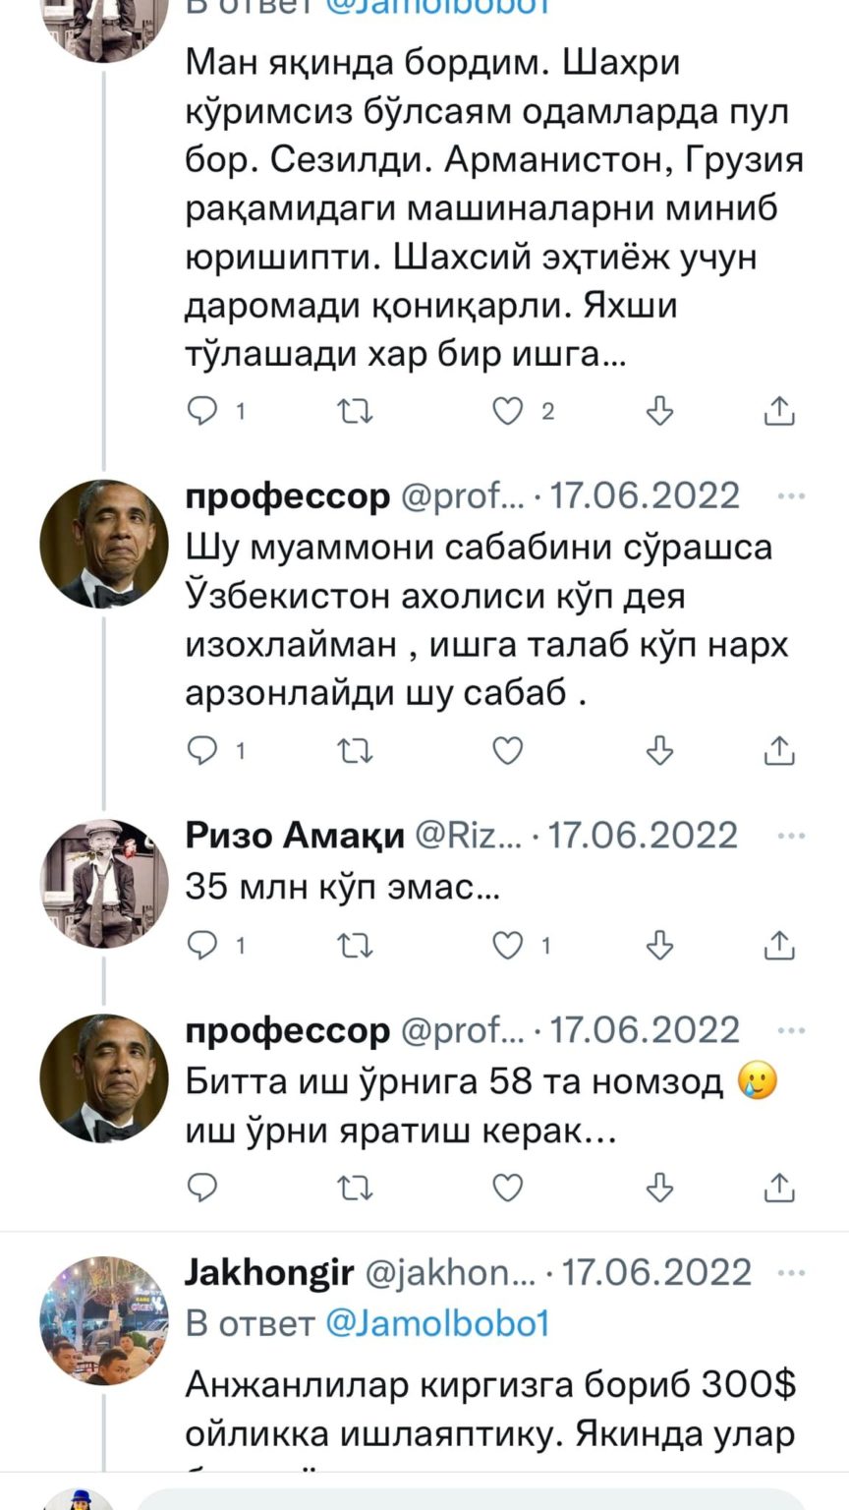Like professor's Uzbekistan population tweet
Image resolution: width=849 pixels, height=1510 pixels.
507,751
